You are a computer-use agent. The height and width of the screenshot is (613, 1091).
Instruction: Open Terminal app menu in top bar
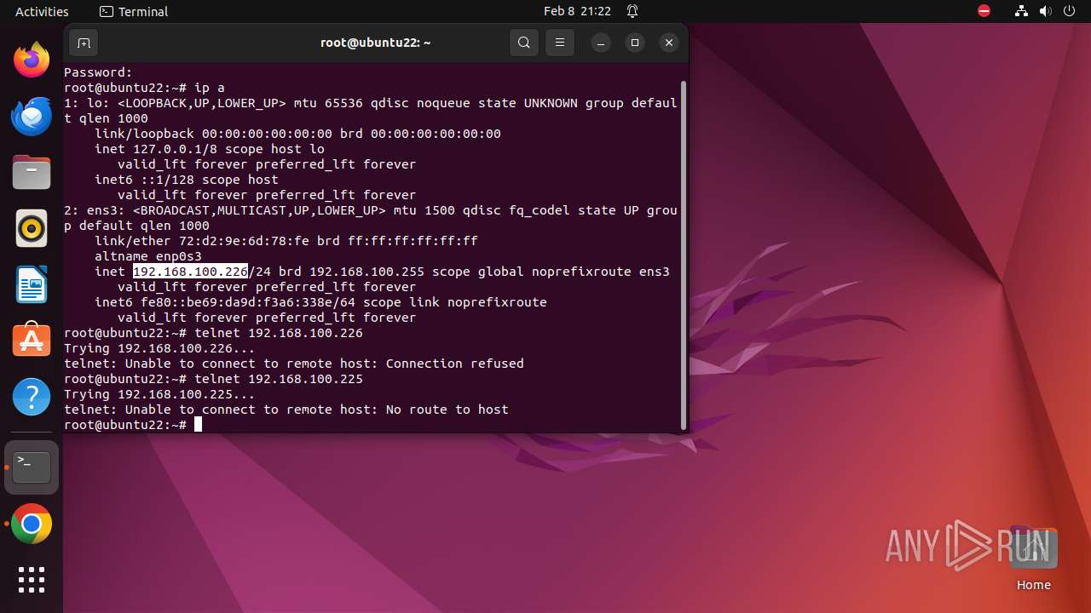[x=134, y=11]
